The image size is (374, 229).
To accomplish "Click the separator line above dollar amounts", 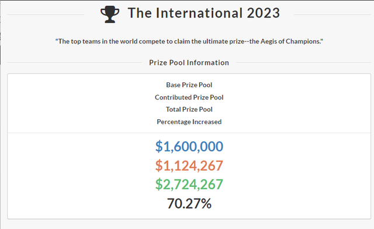I will click(x=189, y=133).
